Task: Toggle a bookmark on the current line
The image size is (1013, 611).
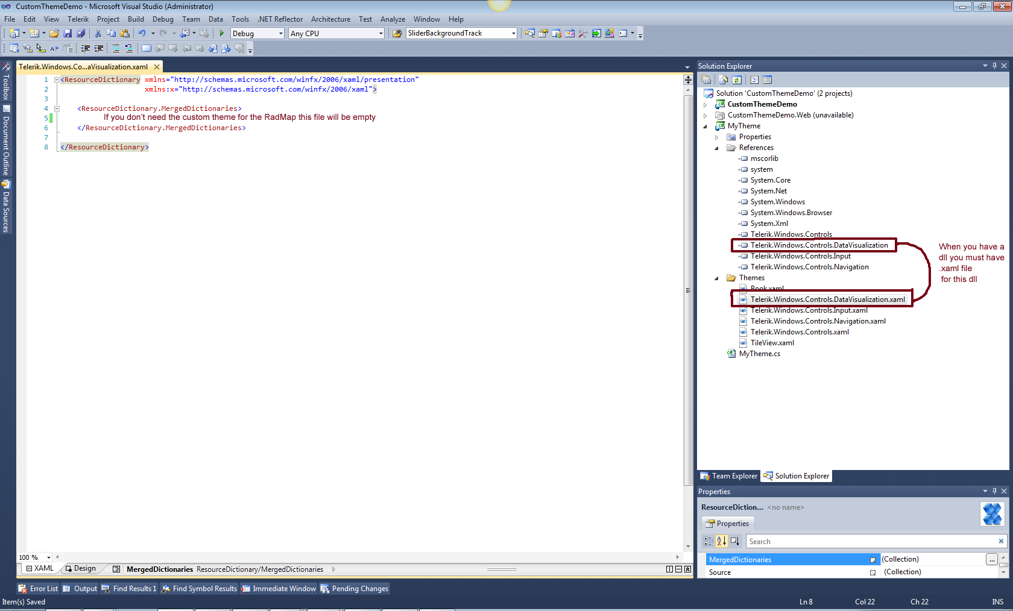Action: tap(147, 49)
